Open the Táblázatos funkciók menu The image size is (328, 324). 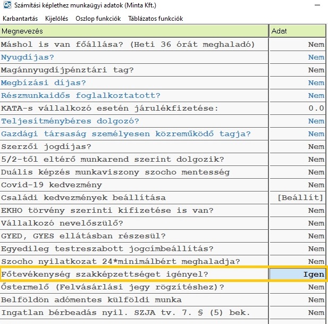click(155, 19)
